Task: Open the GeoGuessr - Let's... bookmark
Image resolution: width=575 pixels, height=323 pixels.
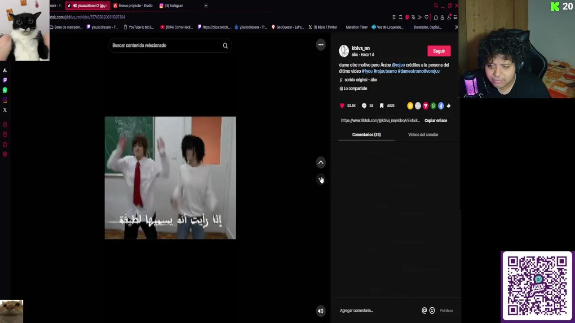Action: click(288, 27)
